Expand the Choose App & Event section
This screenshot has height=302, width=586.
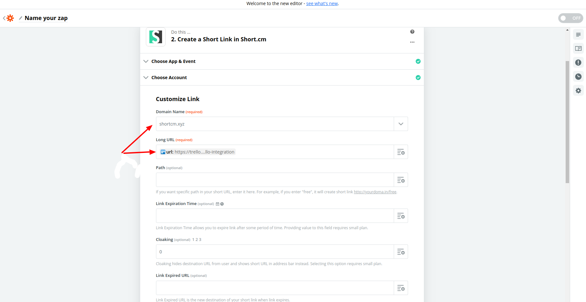[173, 61]
